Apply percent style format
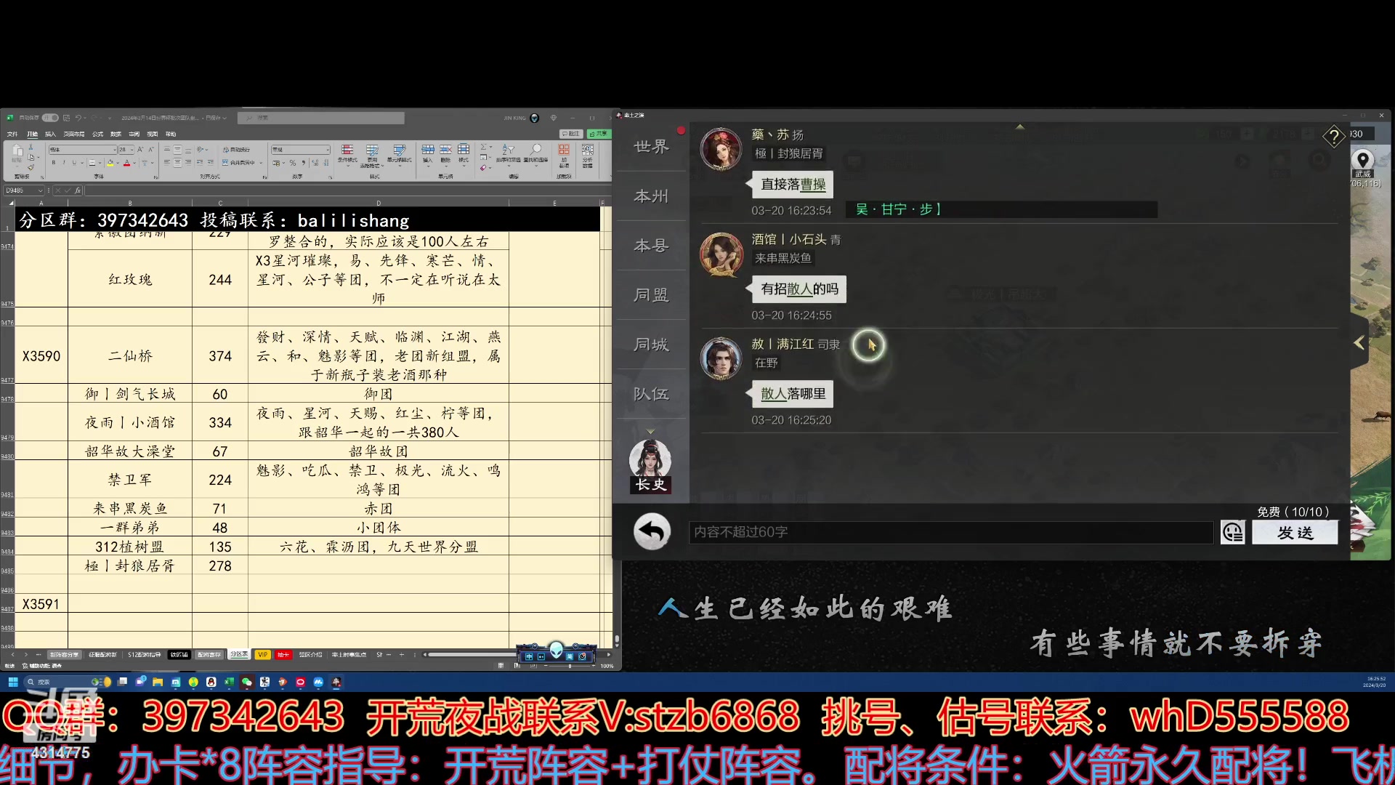 pyautogui.click(x=293, y=163)
